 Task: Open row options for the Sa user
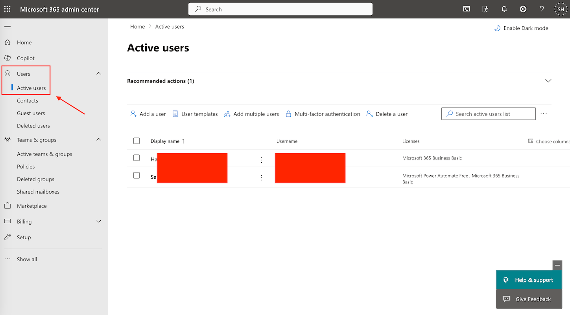click(x=262, y=178)
